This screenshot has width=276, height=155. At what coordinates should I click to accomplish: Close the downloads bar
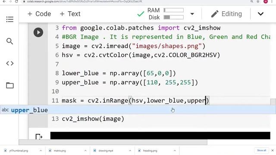click(273, 150)
